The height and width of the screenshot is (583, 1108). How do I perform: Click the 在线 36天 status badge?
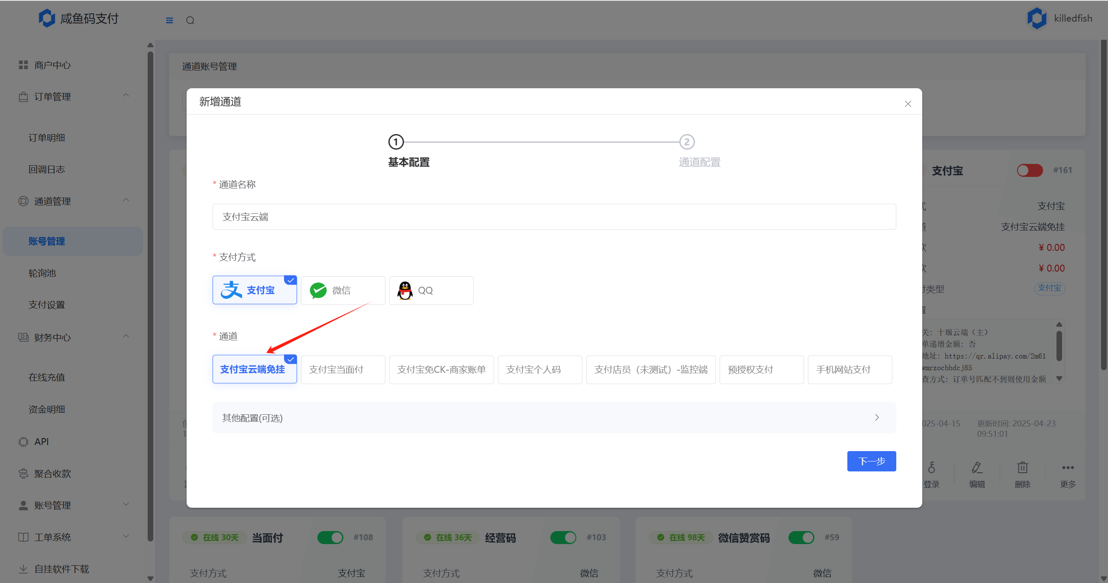pyautogui.click(x=448, y=537)
